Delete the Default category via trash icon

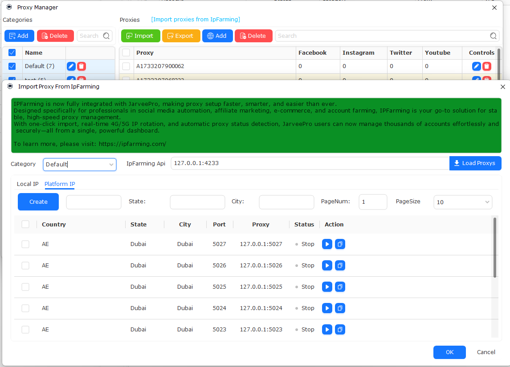coord(82,66)
